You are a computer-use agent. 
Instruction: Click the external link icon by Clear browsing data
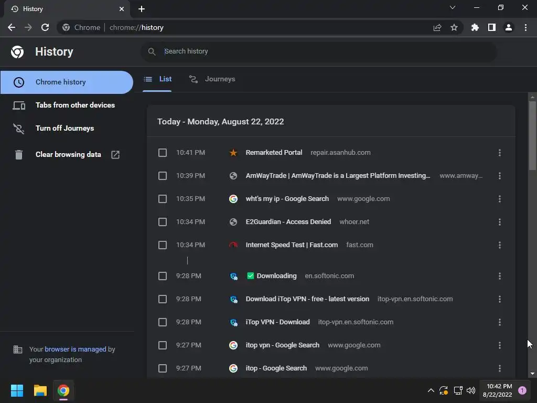pos(115,155)
